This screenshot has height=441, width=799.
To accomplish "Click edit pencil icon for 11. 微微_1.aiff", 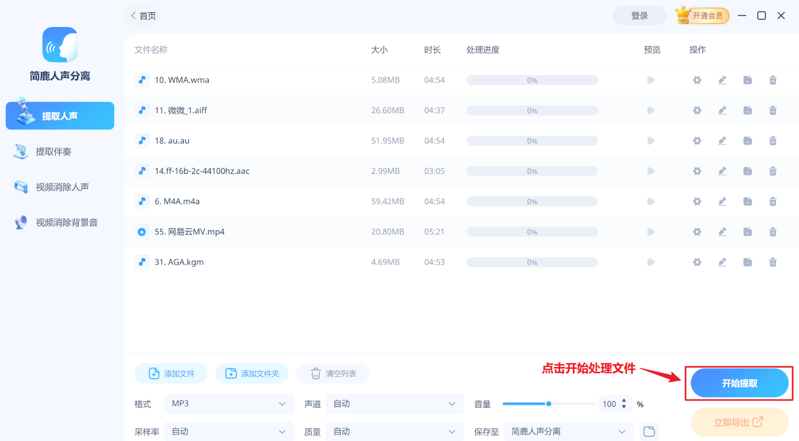I will 722,110.
